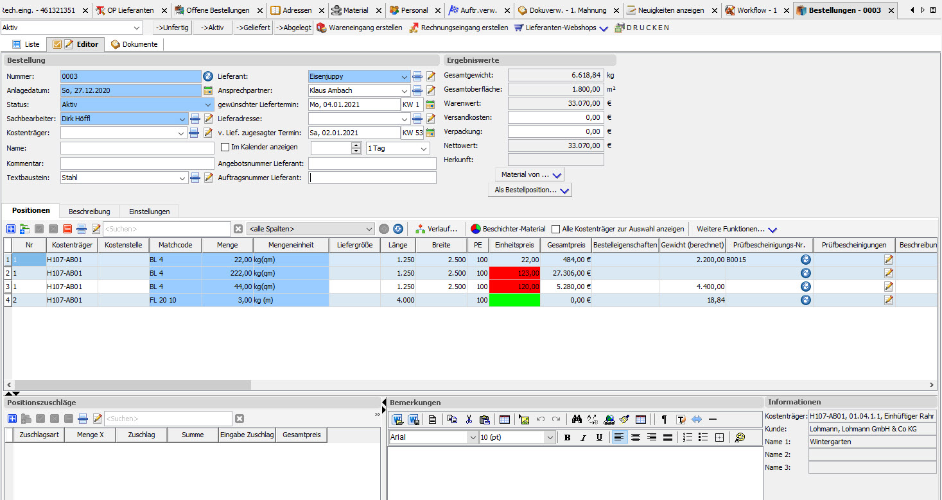Screen dimensions: 942x500
Task: Cut the selected text with the scissors icon
Action: tap(469, 419)
